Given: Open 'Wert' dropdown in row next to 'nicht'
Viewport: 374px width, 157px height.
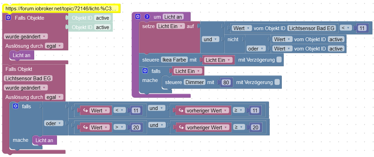Looking at the screenshot, I should pos(282,39).
